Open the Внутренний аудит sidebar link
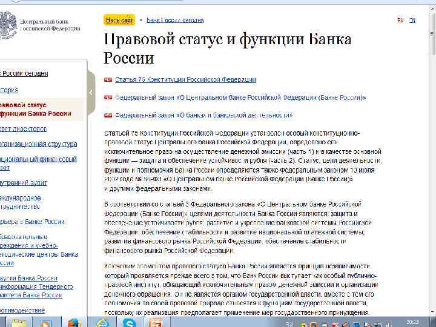Image resolution: width=436 pixels, height=327 pixels. click(x=24, y=183)
